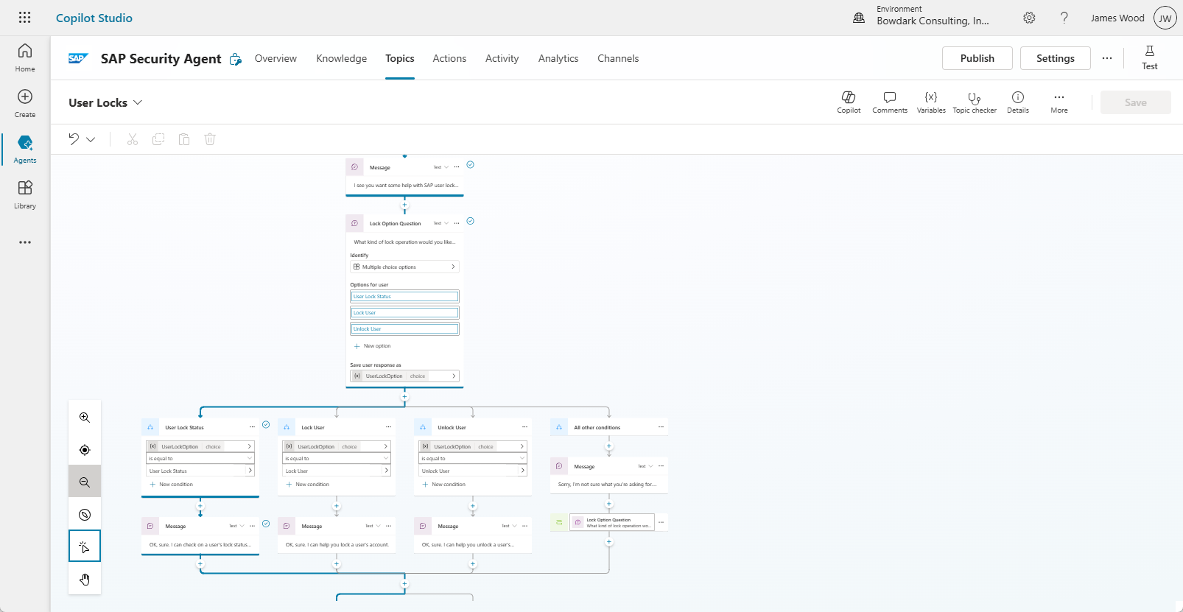Screen dimensions: 1183x612
Task: Select the Topics tab
Action: pos(400,58)
